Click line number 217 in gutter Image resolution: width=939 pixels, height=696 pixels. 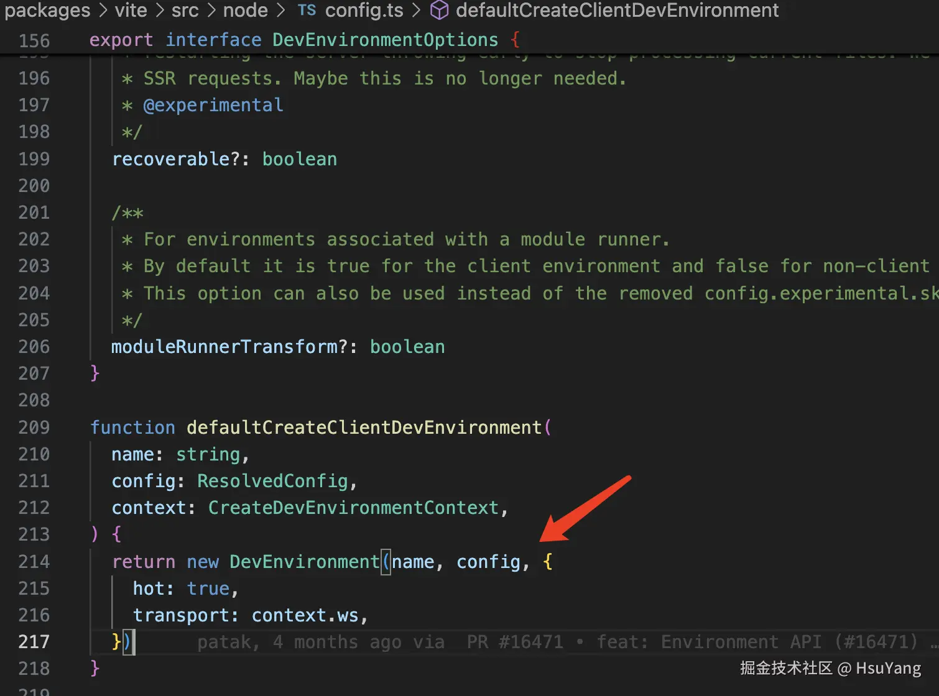(x=34, y=642)
